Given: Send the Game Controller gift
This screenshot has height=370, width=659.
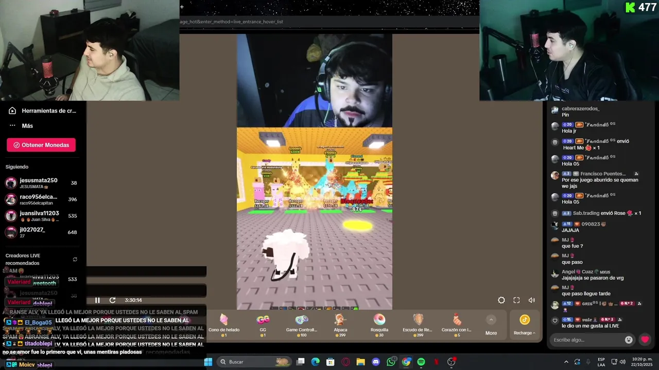Looking at the screenshot, I should (x=302, y=325).
